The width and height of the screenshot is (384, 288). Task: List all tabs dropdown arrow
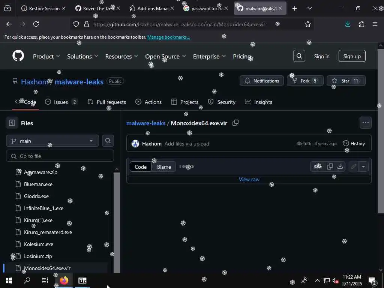pyautogui.click(x=309, y=9)
